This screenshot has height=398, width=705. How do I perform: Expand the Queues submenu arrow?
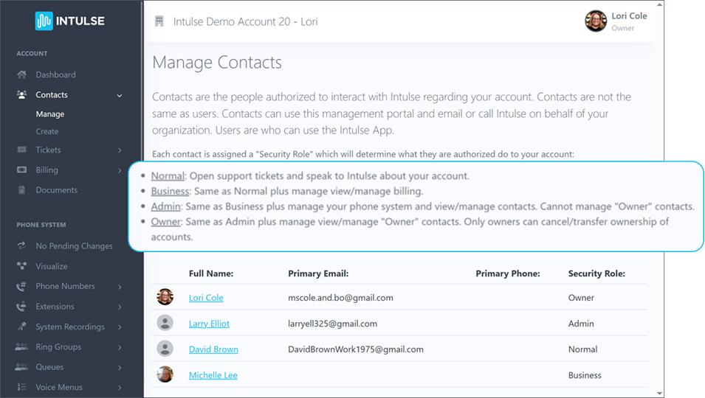click(x=120, y=367)
